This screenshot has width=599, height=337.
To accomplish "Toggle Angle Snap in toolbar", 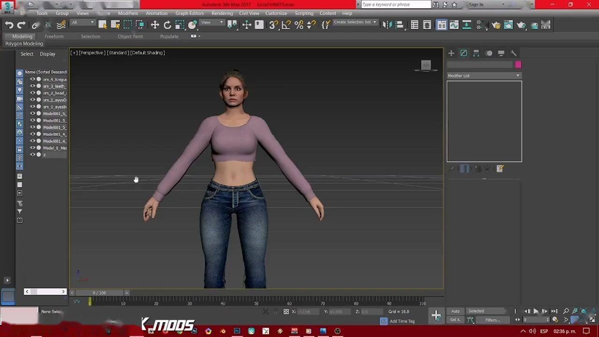I will pos(286,25).
